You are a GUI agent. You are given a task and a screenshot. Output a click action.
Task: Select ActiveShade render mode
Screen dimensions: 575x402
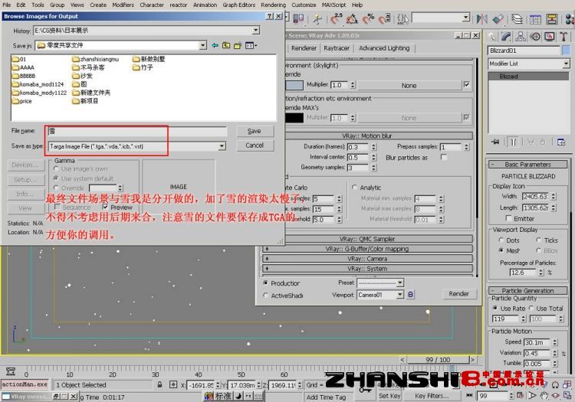[265, 295]
